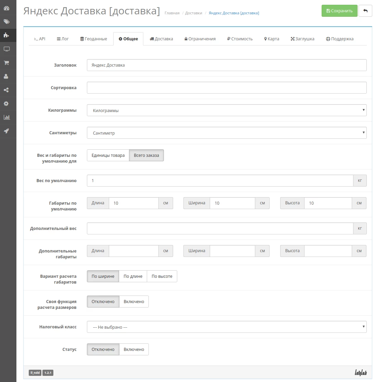Focus the Сортировка input field

227,88
